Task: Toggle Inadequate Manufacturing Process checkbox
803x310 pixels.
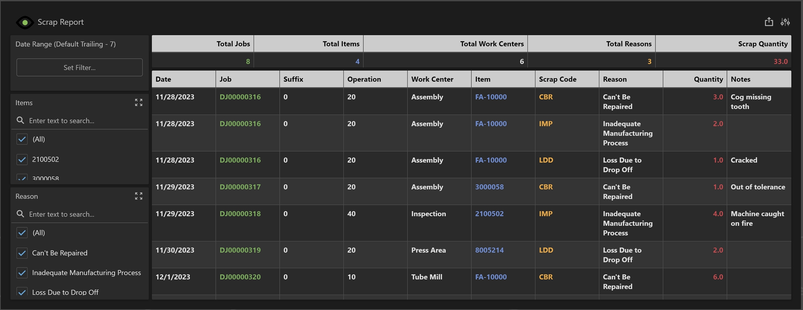Action: point(22,273)
